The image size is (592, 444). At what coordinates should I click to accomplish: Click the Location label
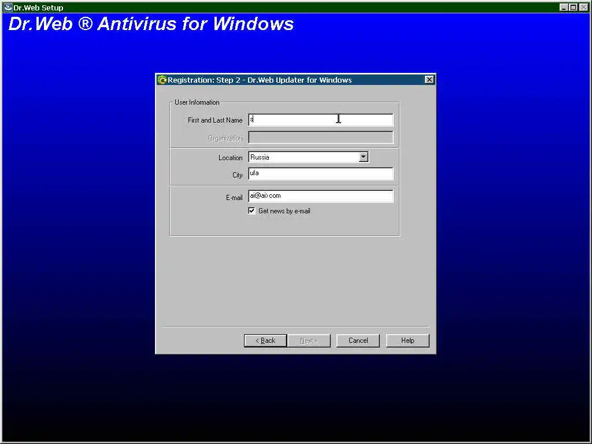[x=230, y=158]
